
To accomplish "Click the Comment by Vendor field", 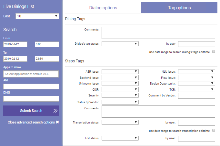I will click(x=196, y=96).
